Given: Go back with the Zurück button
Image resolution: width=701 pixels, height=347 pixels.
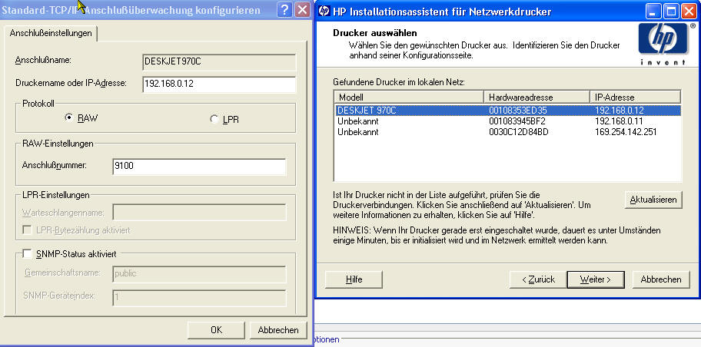Looking at the screenshot, I should tap(538, 279).
